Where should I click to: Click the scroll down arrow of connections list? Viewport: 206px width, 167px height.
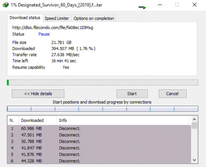tap(194, 160)
